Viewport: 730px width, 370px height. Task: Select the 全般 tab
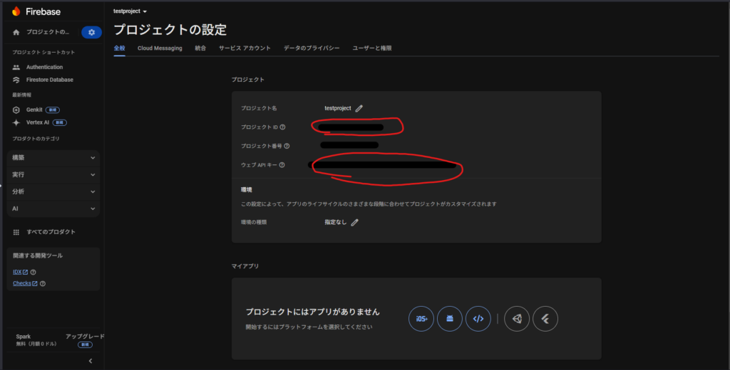119,48
